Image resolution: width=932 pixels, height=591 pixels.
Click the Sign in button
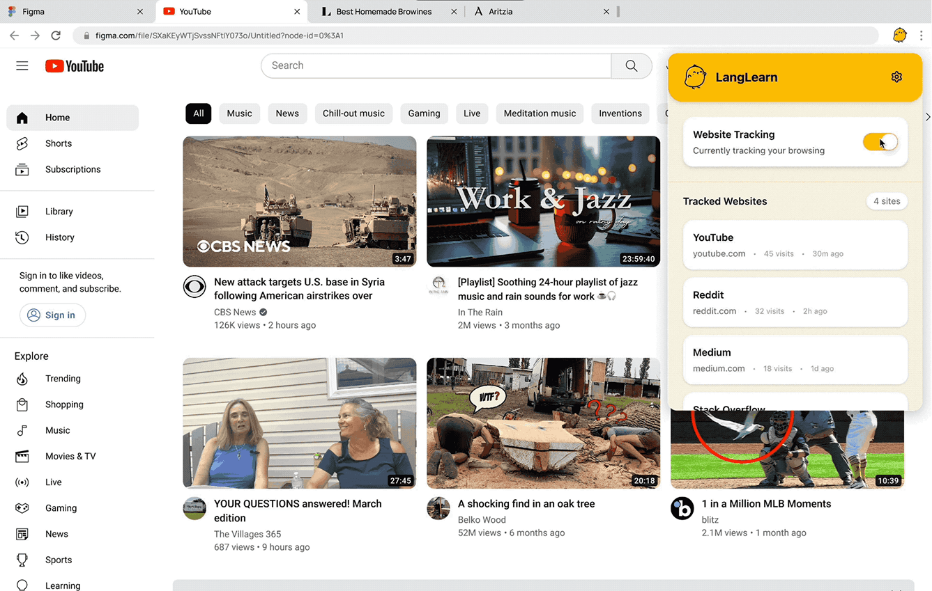(52, 315)
